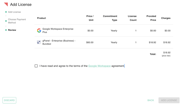This screenshot has height=105, width=182.
Task: Click Yearly in the Google Workspace row
Action: tap(114, 31)
